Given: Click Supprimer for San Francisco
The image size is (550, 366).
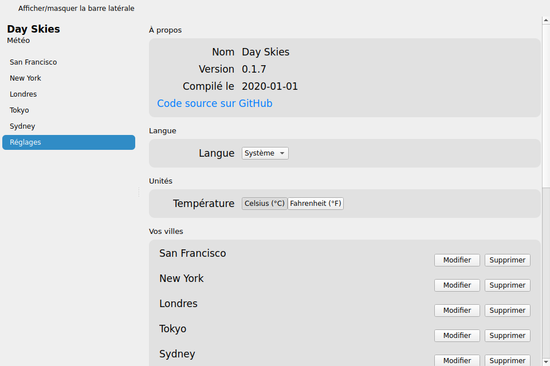Looking at the screenshot, I should 507,260.
